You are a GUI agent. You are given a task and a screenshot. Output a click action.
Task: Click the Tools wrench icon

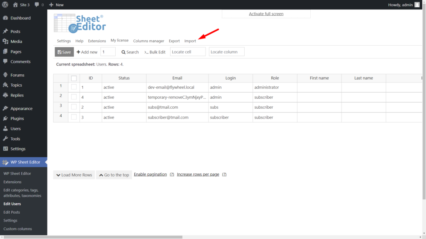coord(5,139)
